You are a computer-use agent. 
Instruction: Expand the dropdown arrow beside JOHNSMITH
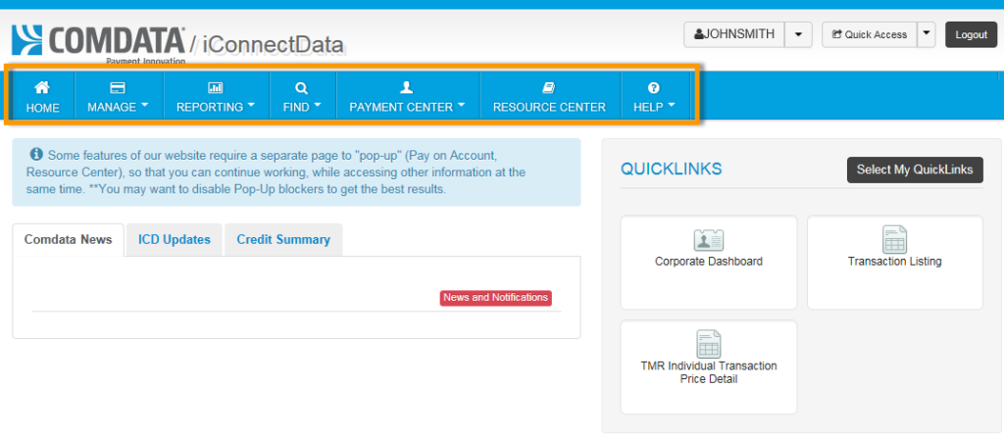(798, 34)
